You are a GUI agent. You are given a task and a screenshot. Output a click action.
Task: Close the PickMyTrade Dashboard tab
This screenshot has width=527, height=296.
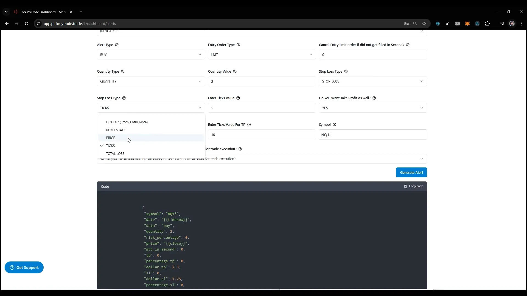(x=71, y=12)
